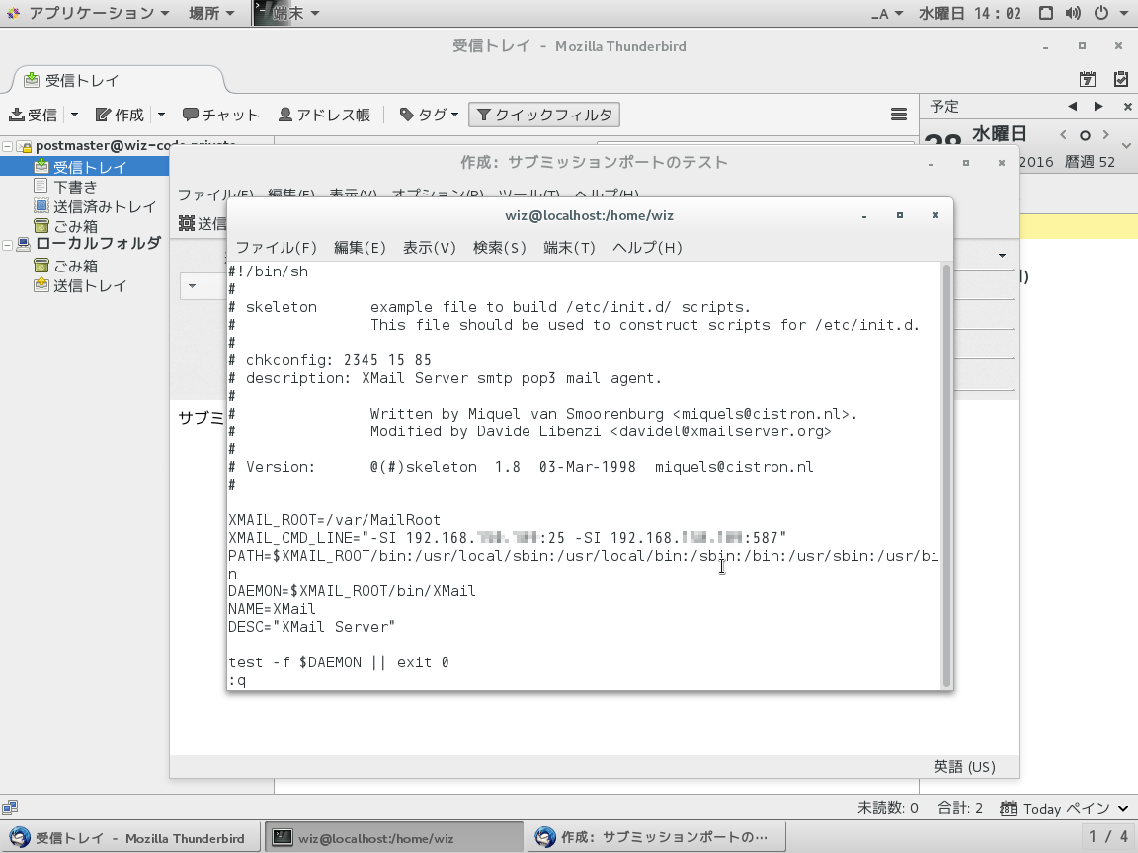Open the identity dropdown arrow in compose window
The image size is (1138, 853).
click(x=1002, y=256)
